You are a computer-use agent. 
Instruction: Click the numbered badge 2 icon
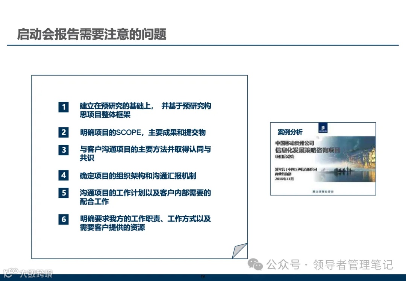pos(64,132)
